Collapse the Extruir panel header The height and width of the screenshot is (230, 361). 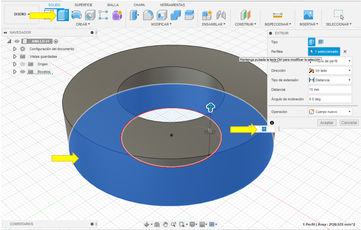[271, 33]
